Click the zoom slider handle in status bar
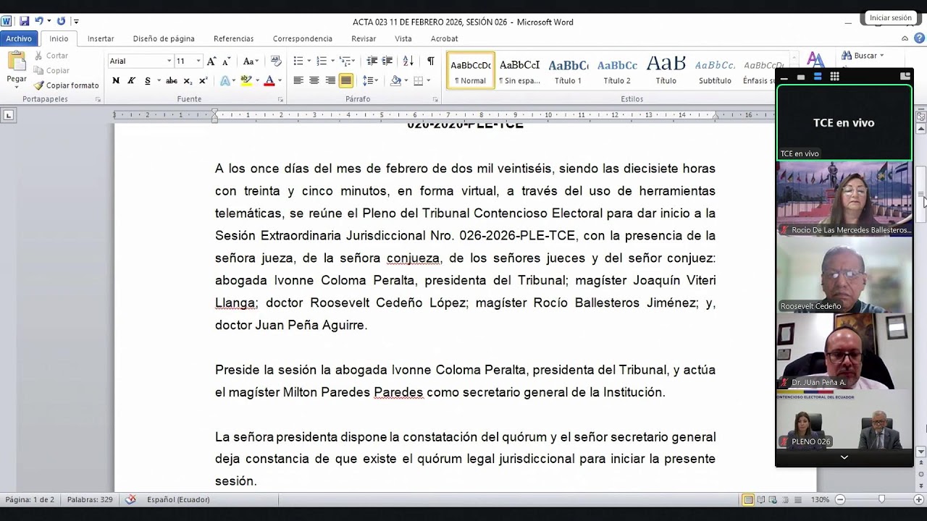The image size is (927, 521). point(881,499)
